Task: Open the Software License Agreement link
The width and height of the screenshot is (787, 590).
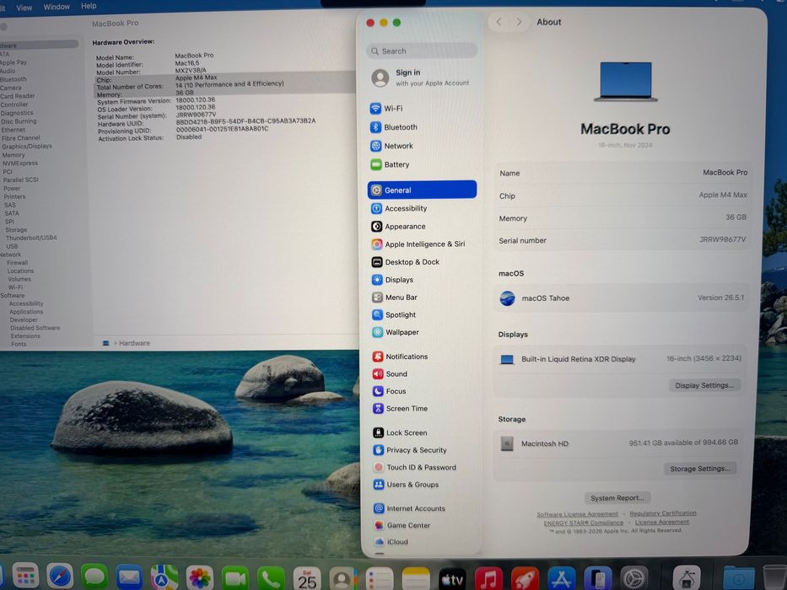Action: [x=577, y=514]
